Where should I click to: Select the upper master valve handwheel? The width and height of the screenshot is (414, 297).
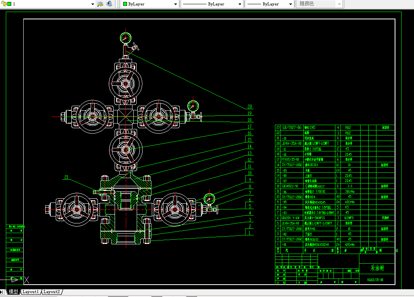coord(126,84)
